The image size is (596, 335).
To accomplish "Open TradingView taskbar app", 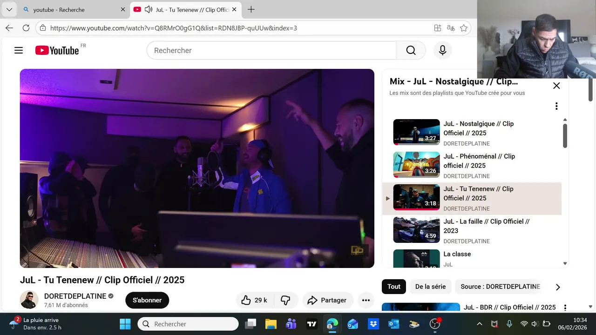I will pos(312,324).
